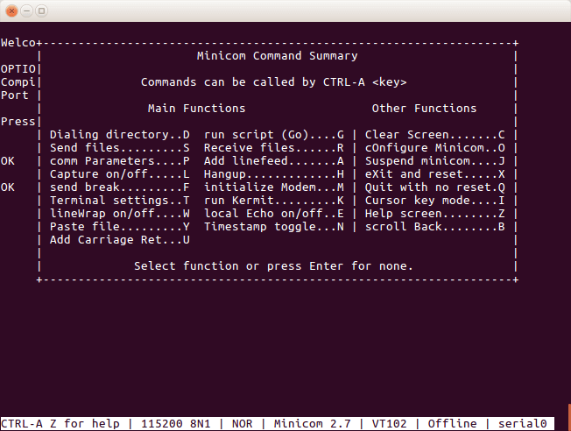This screenshot has height=431, width=571.
Task: Toggle local Echo on/off
Action: tap(274, 214)
